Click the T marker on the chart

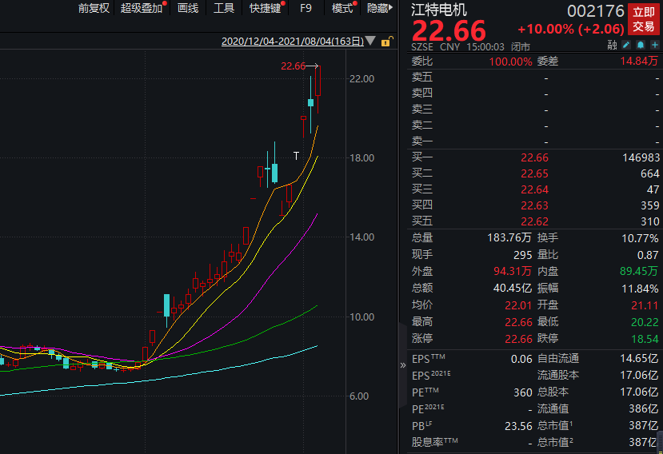coord(297,155)
